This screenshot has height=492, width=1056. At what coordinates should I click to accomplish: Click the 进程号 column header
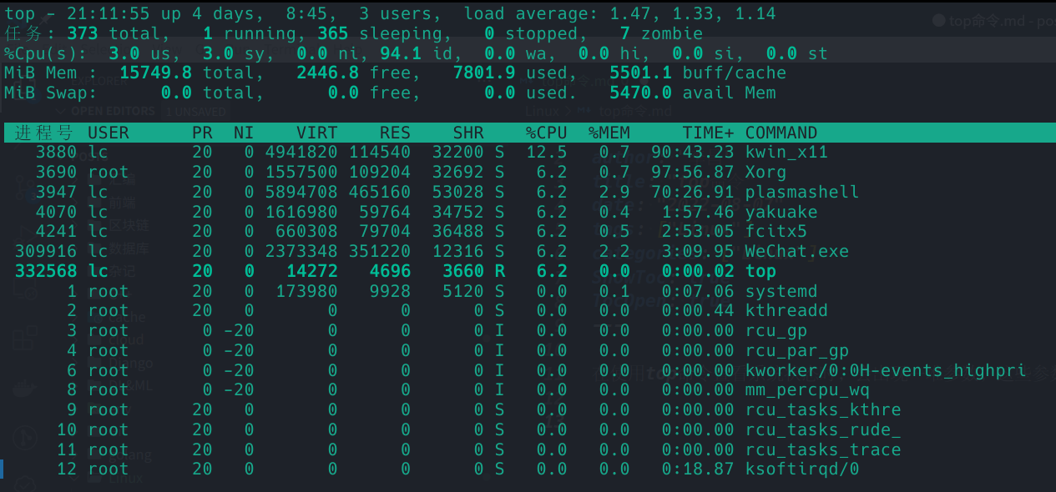pos(43,133)
